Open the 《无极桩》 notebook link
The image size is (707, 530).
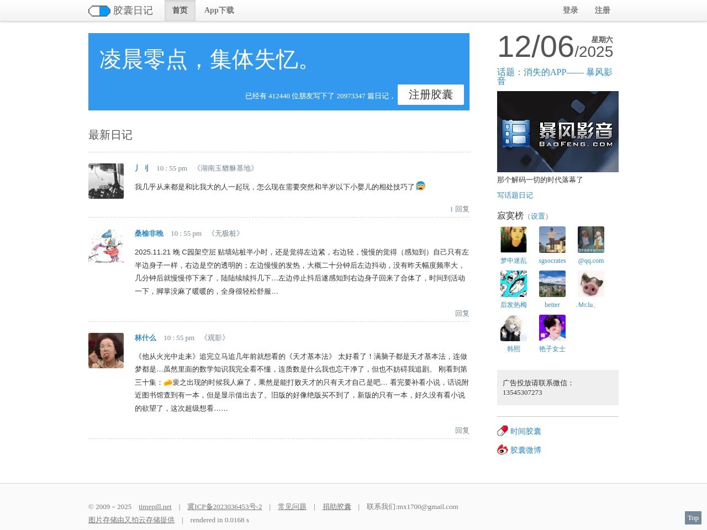(x=226, y=234)
